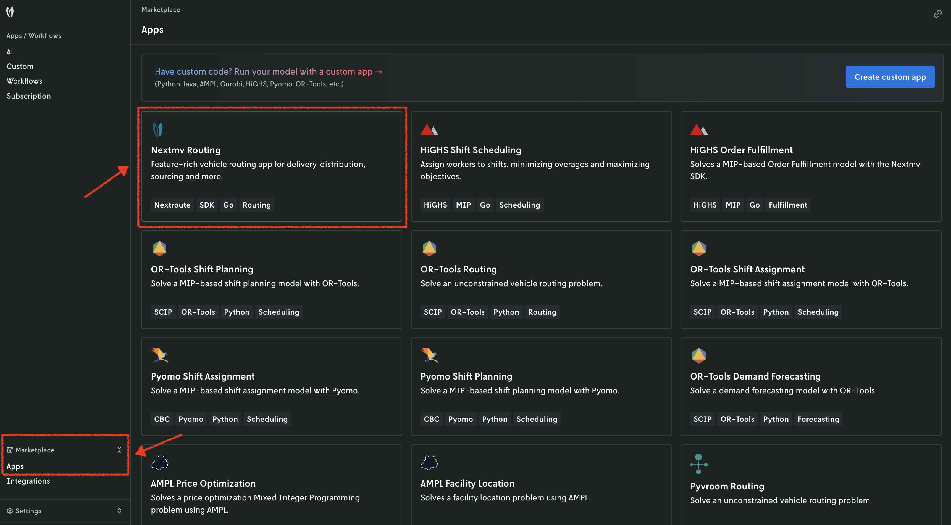
Task: Open the HiGHS Order Fulfillment app title
Action: (x=741, y=150)
